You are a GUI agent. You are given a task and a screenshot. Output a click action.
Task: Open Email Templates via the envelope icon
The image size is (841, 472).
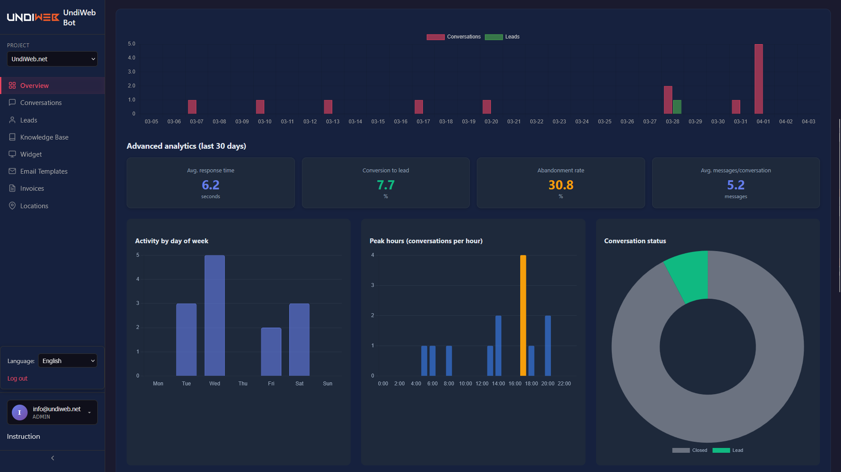click(12, 171)
